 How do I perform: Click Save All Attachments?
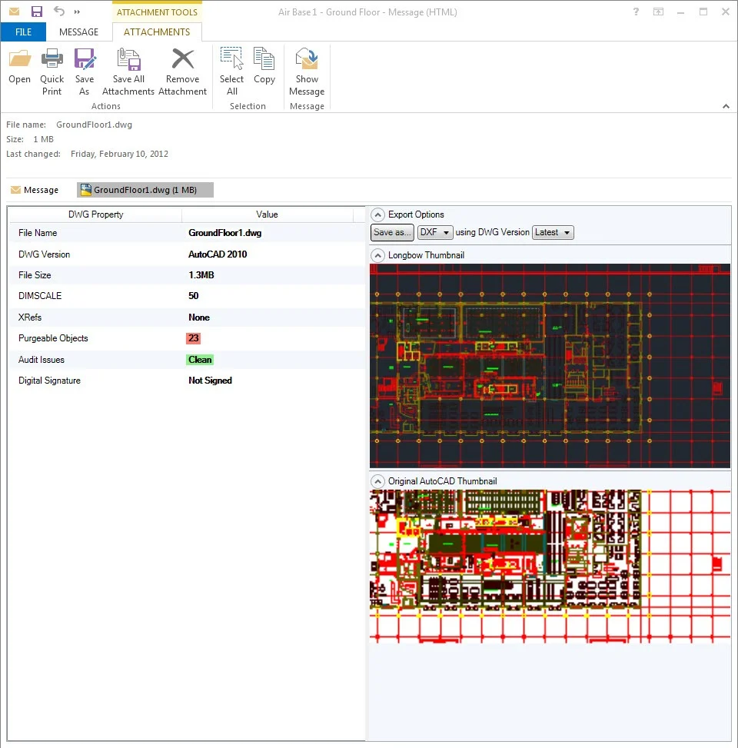(128, 72)
